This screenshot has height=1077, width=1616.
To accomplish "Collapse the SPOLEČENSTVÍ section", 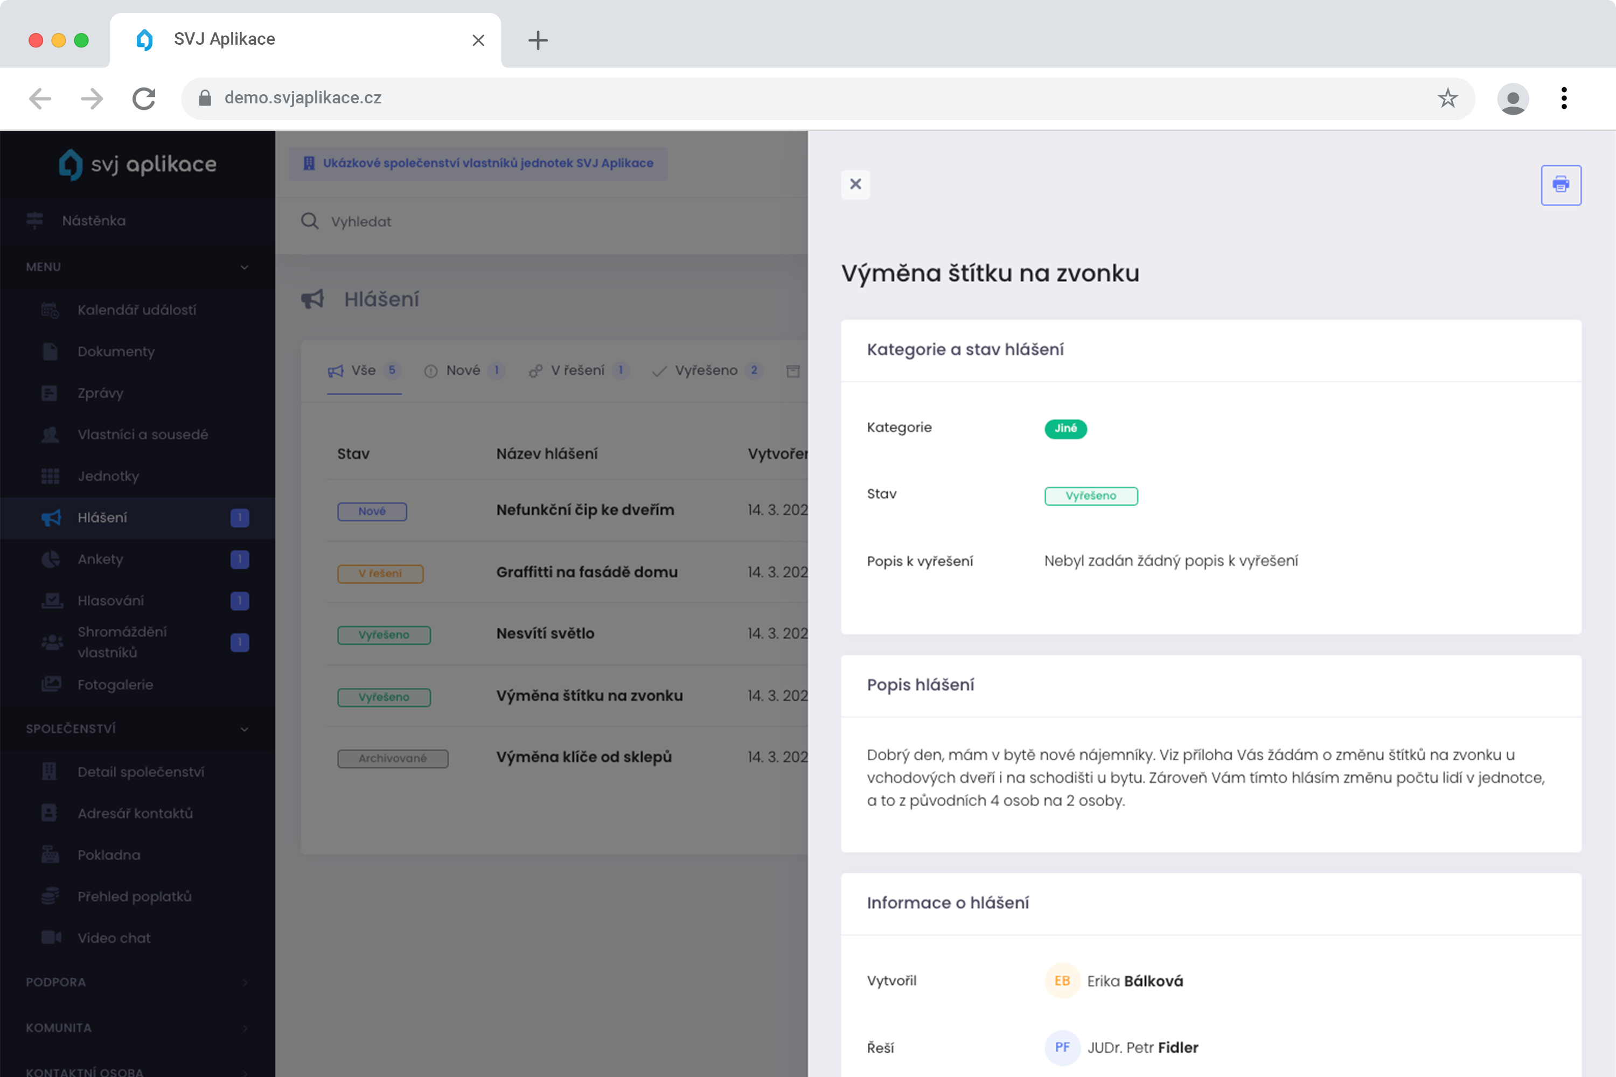I will [x=244, y=729].
